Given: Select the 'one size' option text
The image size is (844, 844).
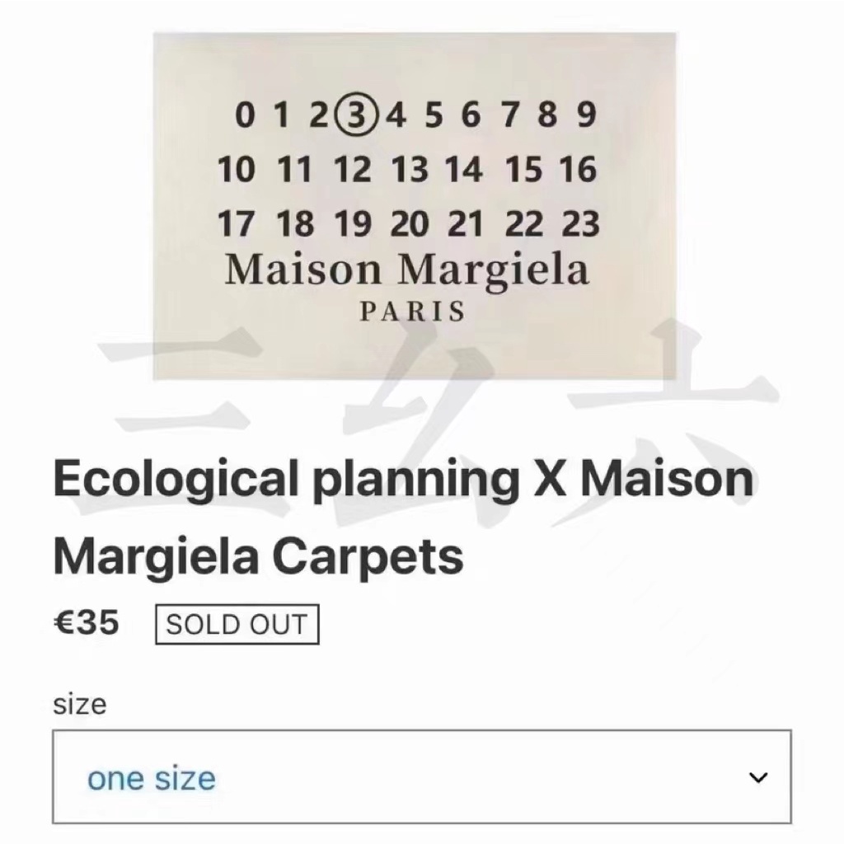Looking at the screenshot, I should click(152, 778).
